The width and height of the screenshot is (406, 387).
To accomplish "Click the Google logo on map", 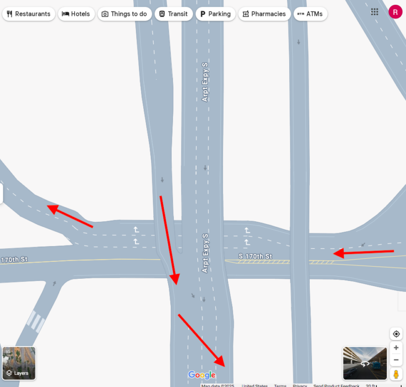I will pyautogui.click(x=202, y=375).
